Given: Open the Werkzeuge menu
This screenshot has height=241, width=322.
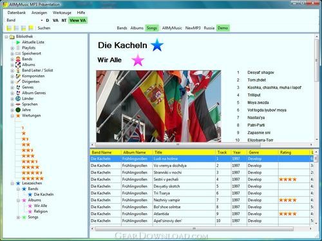Looking at the screenshot, I should click(x=62, y=13).
